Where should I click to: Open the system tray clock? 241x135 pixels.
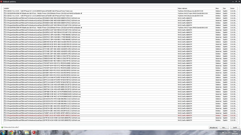tap(235, 133)
